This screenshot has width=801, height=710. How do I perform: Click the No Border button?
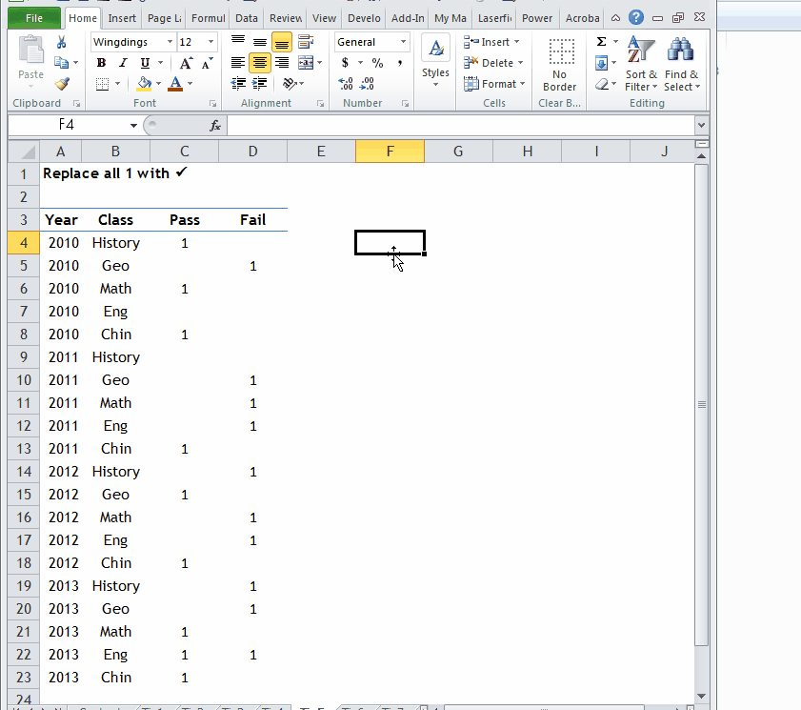(560, 65)
